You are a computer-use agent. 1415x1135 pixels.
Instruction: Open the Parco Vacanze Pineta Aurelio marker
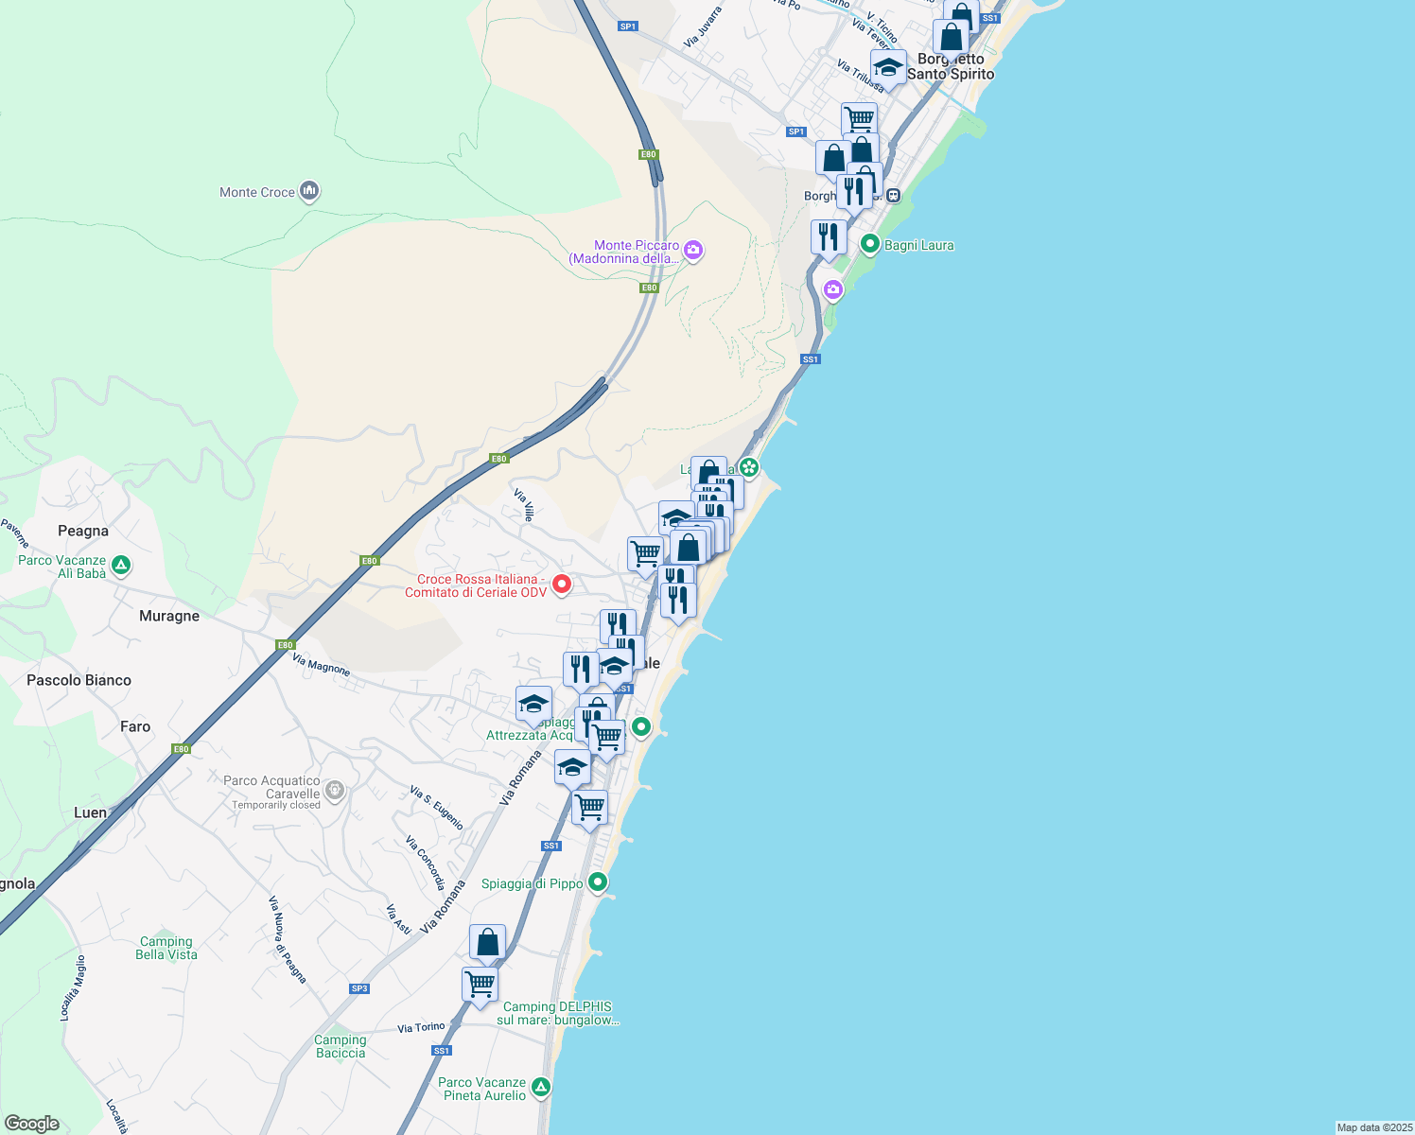pyautogui.click(x=540, y=1088)
